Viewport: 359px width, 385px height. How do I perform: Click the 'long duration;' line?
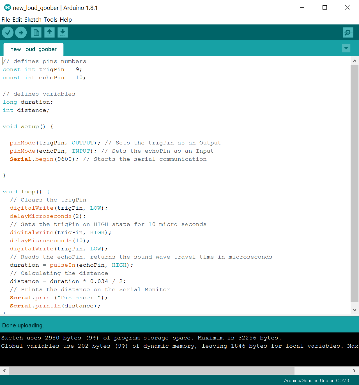tap(28, 102)
